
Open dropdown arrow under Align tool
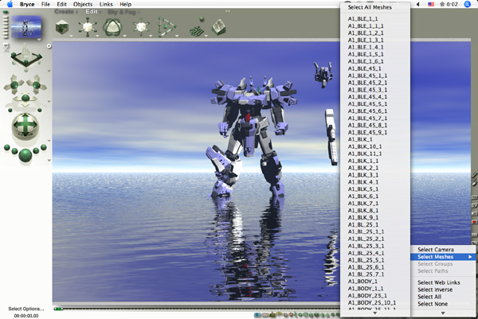177,36
